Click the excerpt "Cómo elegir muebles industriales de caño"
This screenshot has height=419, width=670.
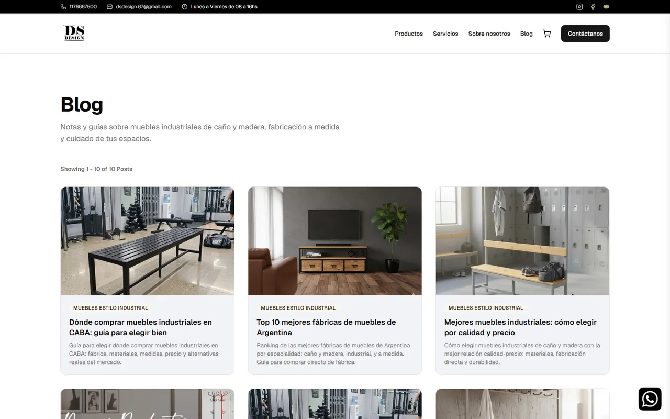(522, 354)
